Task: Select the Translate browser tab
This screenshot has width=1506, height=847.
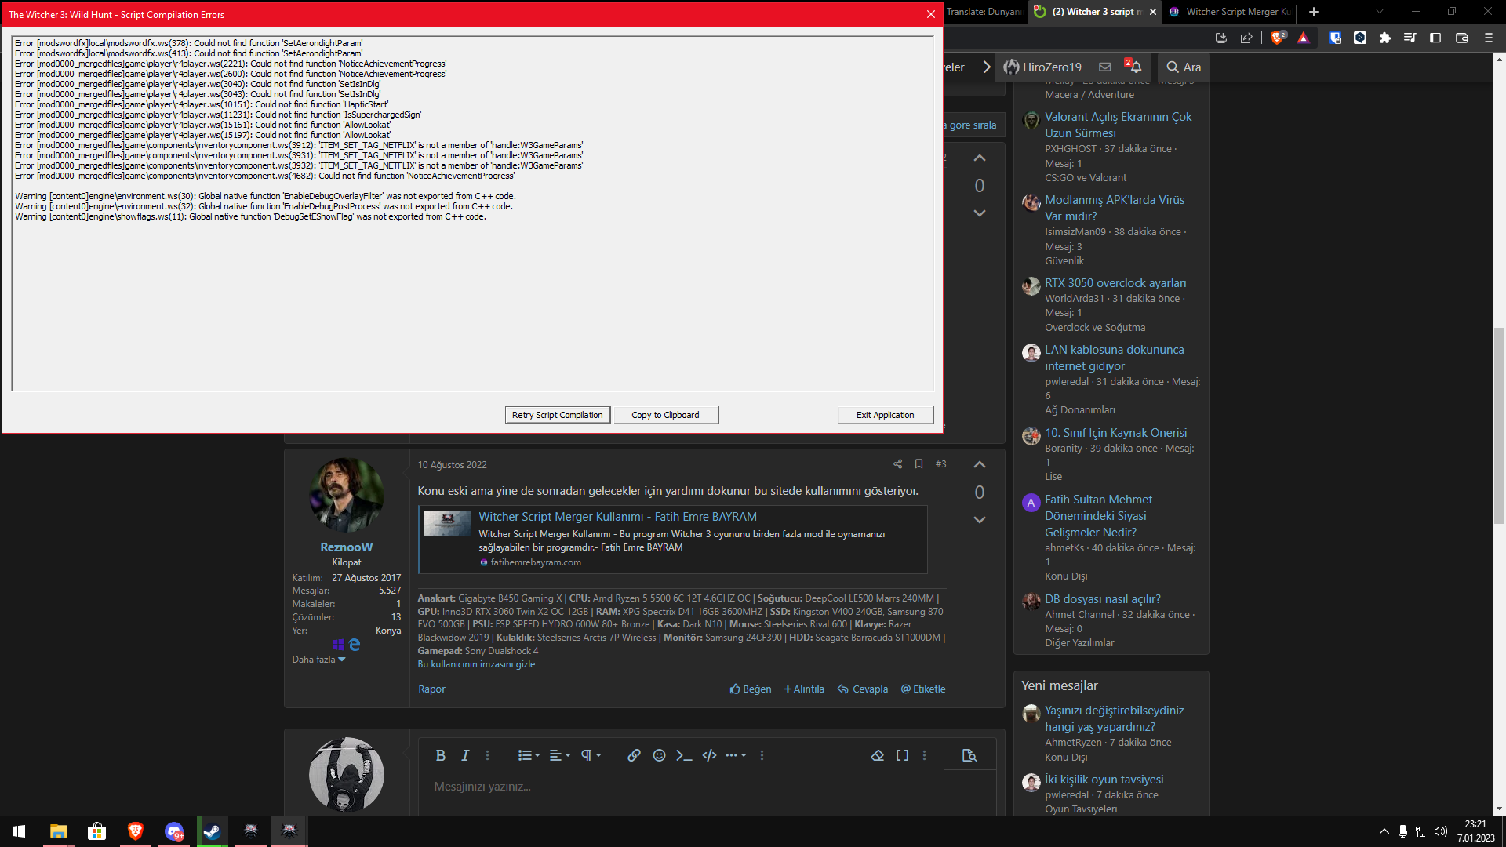Action: (984, 12)
